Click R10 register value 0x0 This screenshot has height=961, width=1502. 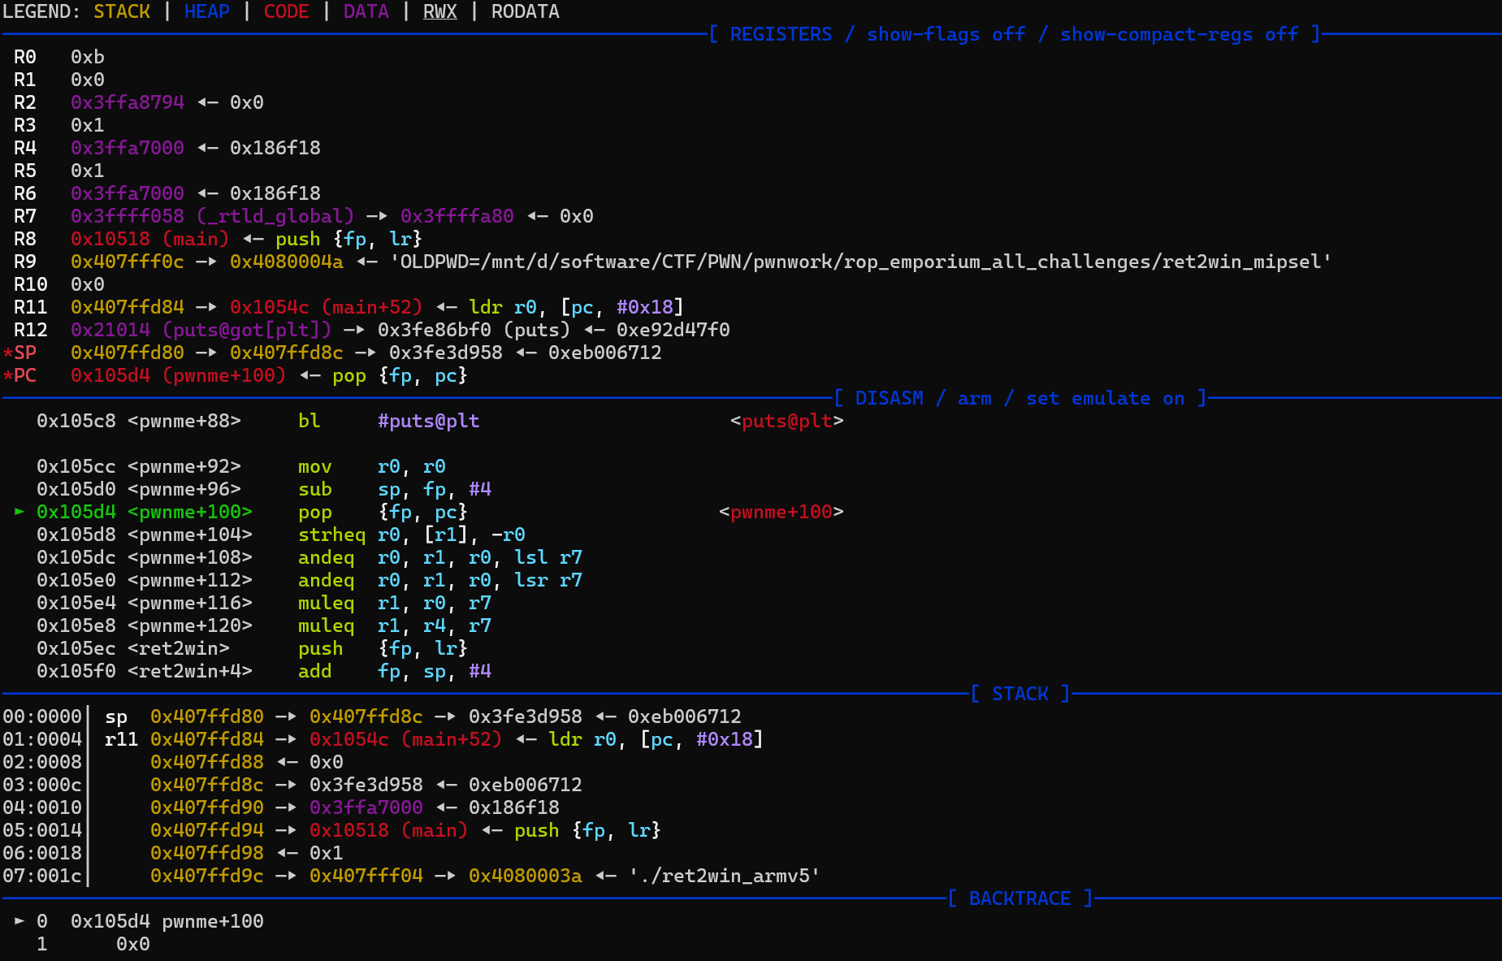pos(88,284)
